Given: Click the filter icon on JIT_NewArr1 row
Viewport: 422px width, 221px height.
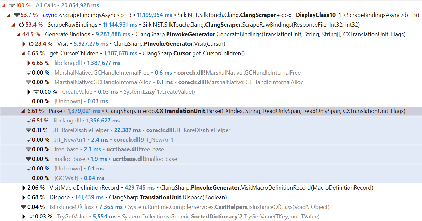Looking at the screenshot, I should (28, 140).
